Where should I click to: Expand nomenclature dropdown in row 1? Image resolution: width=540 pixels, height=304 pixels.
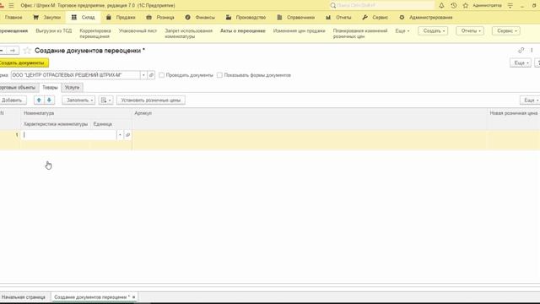click(x=120, y=135)
